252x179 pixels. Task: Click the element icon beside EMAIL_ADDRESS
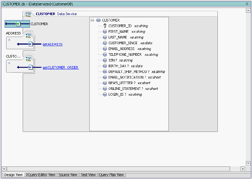105,49
